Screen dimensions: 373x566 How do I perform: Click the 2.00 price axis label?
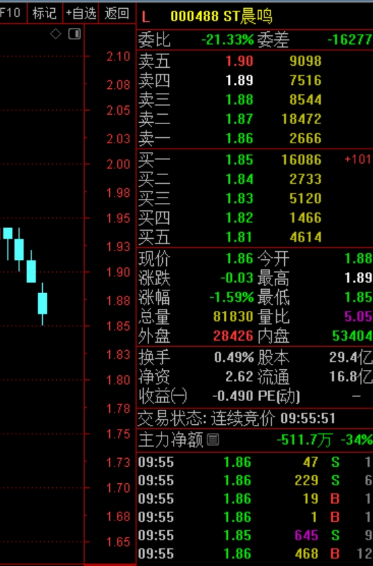point(118,165)
